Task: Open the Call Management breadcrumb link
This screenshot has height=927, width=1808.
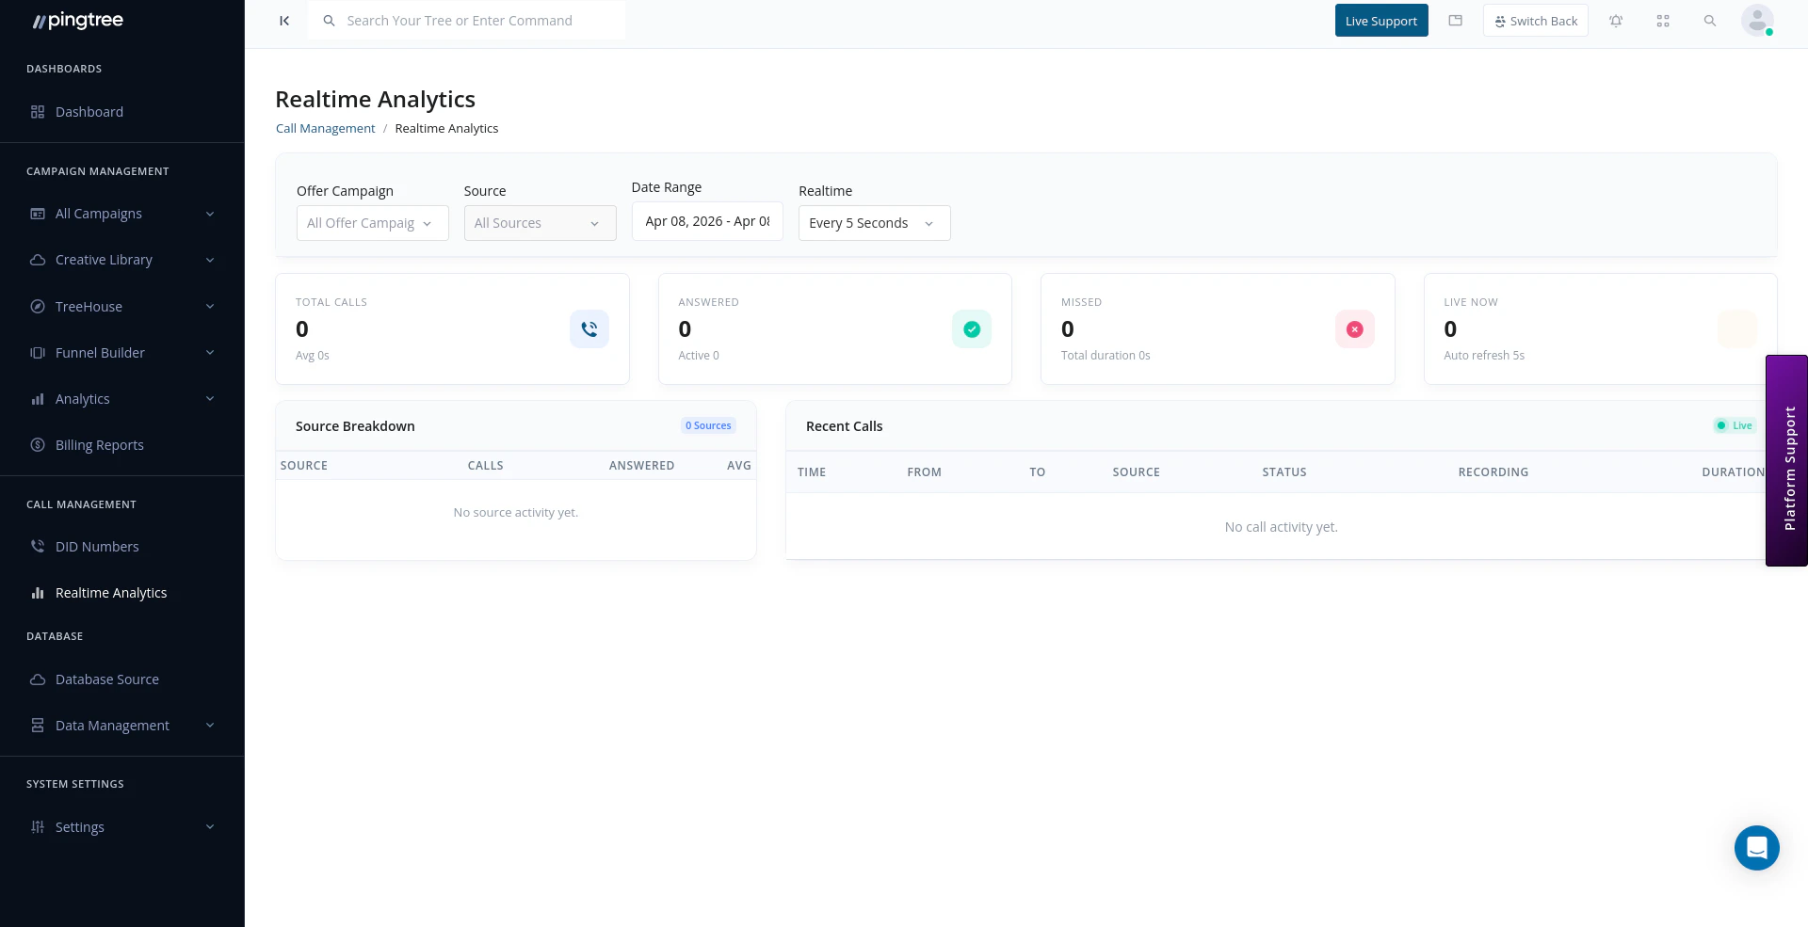Action: click(325, 128)
